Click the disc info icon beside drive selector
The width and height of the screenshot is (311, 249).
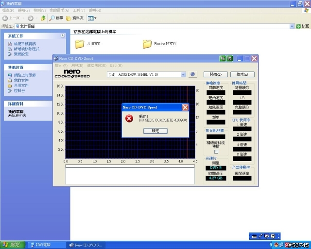pos(192,74)
